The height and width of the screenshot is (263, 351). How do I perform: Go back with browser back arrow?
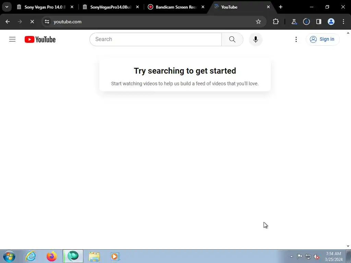click(x=8, y=22)
